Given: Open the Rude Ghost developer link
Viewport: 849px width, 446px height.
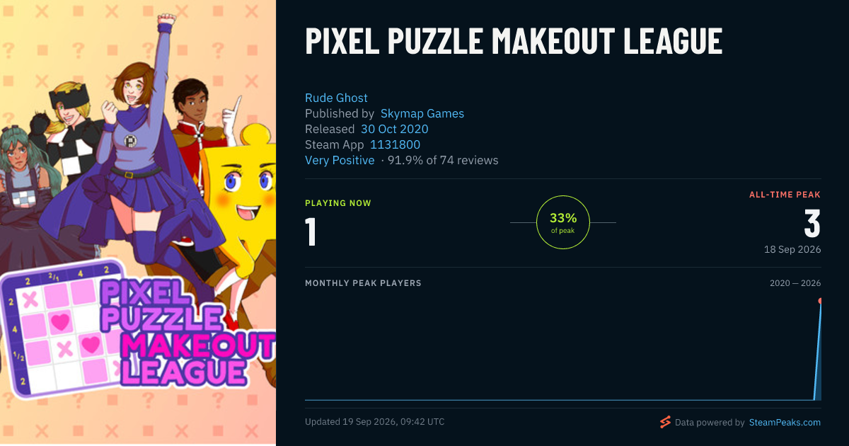Looking at the screenshot, I should click(x=336, y=98).
